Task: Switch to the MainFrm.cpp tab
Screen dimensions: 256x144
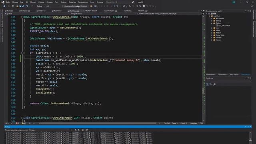Action: pyautogui.click(x=142, y=11)
